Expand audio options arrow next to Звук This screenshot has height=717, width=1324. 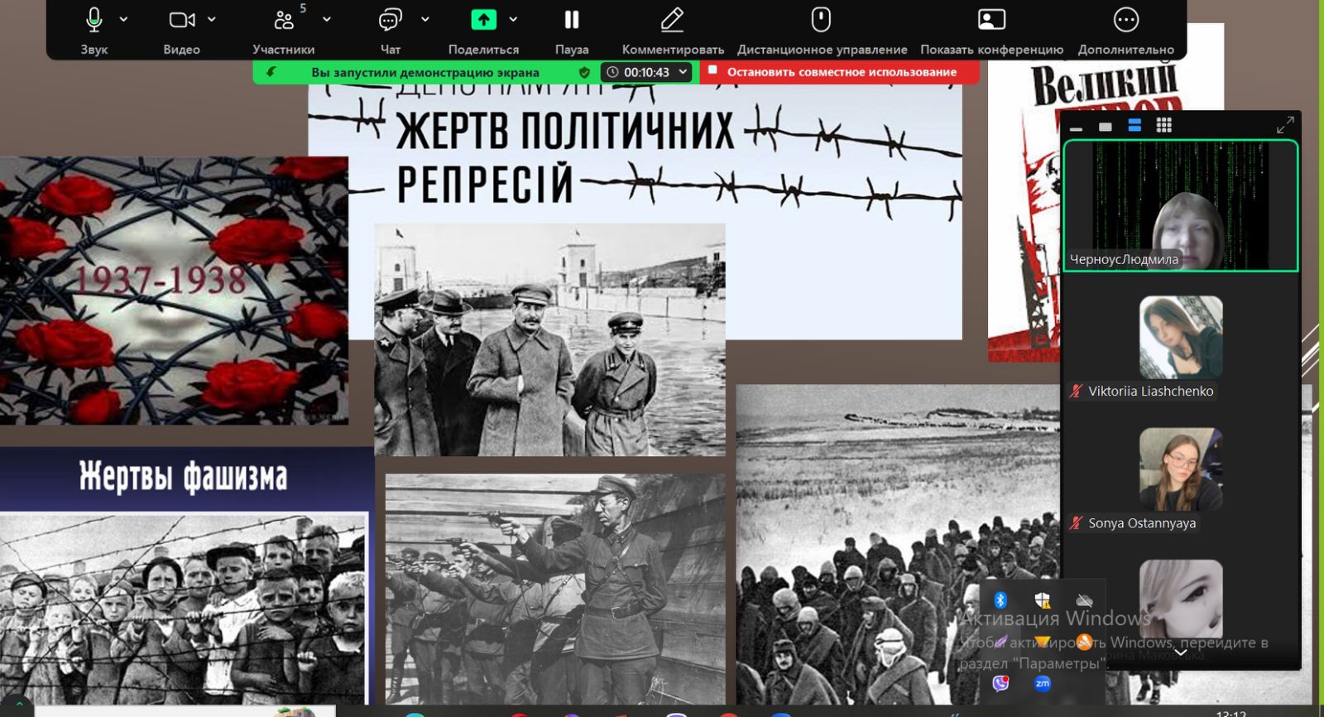(124, 19)
